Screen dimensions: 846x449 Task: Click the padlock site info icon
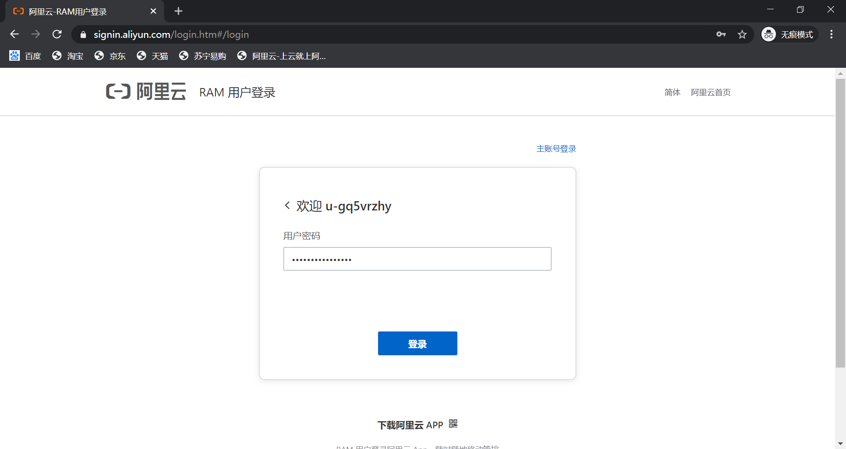coord(83,34)
